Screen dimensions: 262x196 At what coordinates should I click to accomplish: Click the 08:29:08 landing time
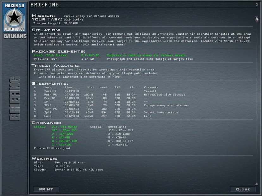coord(72,116)
